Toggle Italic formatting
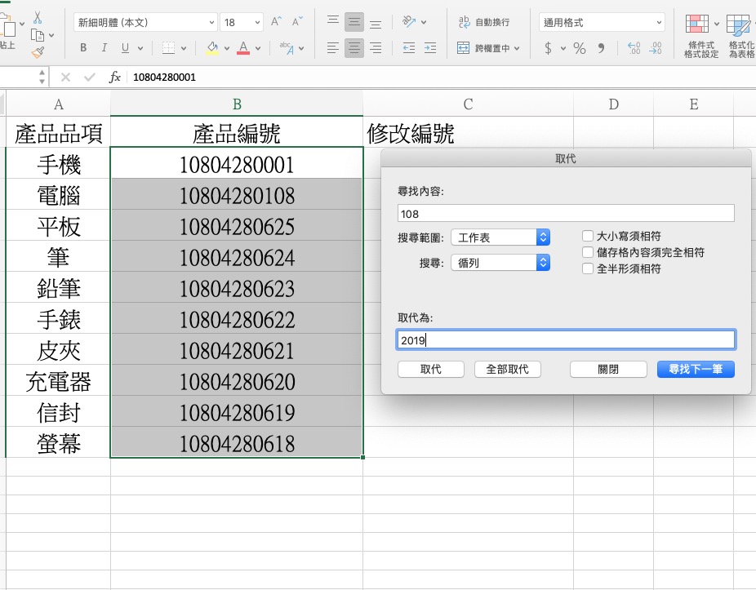The image size is (756, 590). [x=104, y=48]
